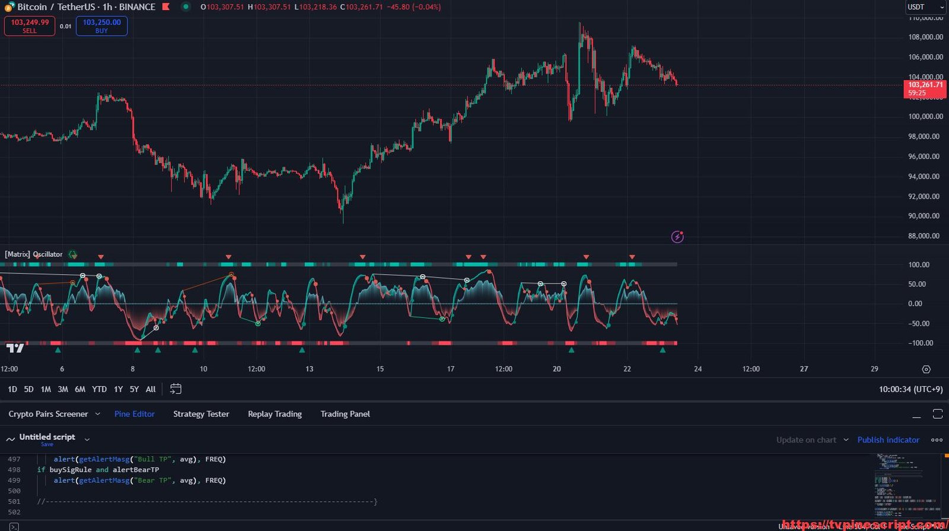Click the red flag icon beside BINANCE
The width and height of the screenshot is (949, 531).
click(x=166, y=7)
